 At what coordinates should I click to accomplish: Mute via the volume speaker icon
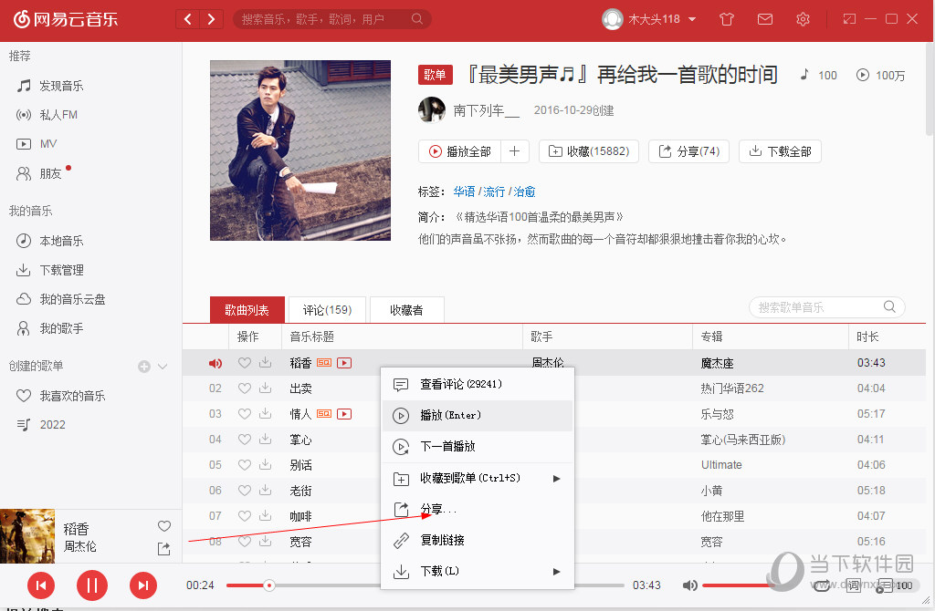tap(690, 585)
